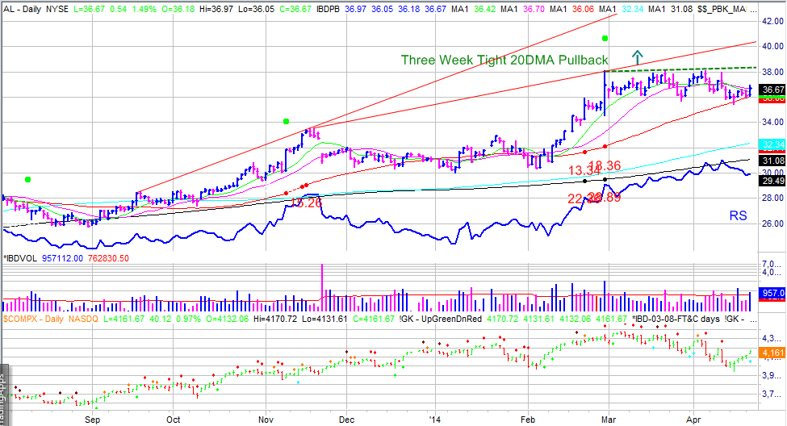The height and width of the screenshot is (426, 787).
Task: Click the "Mar" time axis label
Action: pos(609,420)
